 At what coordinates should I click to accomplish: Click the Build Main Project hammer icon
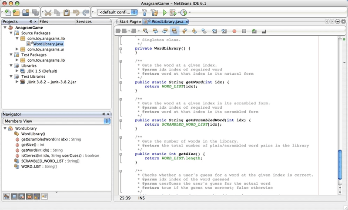click(144, 13)
